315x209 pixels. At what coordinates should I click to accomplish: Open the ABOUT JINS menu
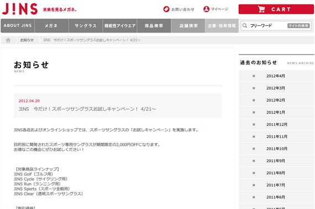[x=18, y=26]
